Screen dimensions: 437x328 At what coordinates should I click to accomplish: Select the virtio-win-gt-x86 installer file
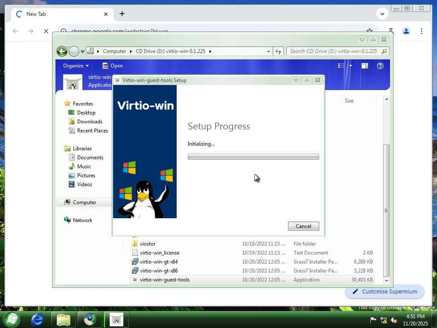coord(252,270)
